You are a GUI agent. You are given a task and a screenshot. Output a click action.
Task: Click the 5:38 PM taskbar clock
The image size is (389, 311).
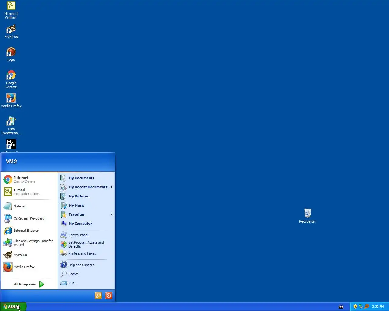coord(378,306)
